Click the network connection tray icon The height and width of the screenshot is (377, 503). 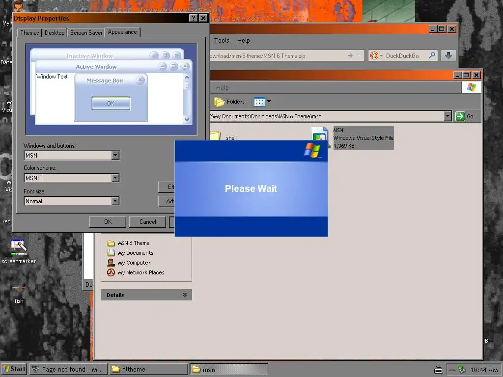(462, 370)
